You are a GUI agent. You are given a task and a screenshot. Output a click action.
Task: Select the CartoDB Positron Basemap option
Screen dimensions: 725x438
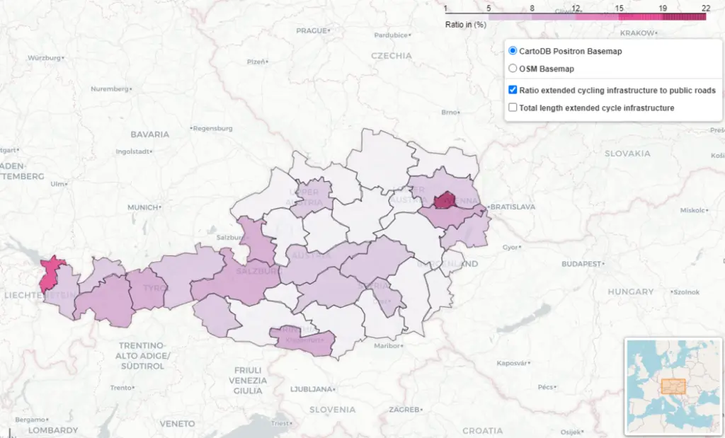(513, 52)
